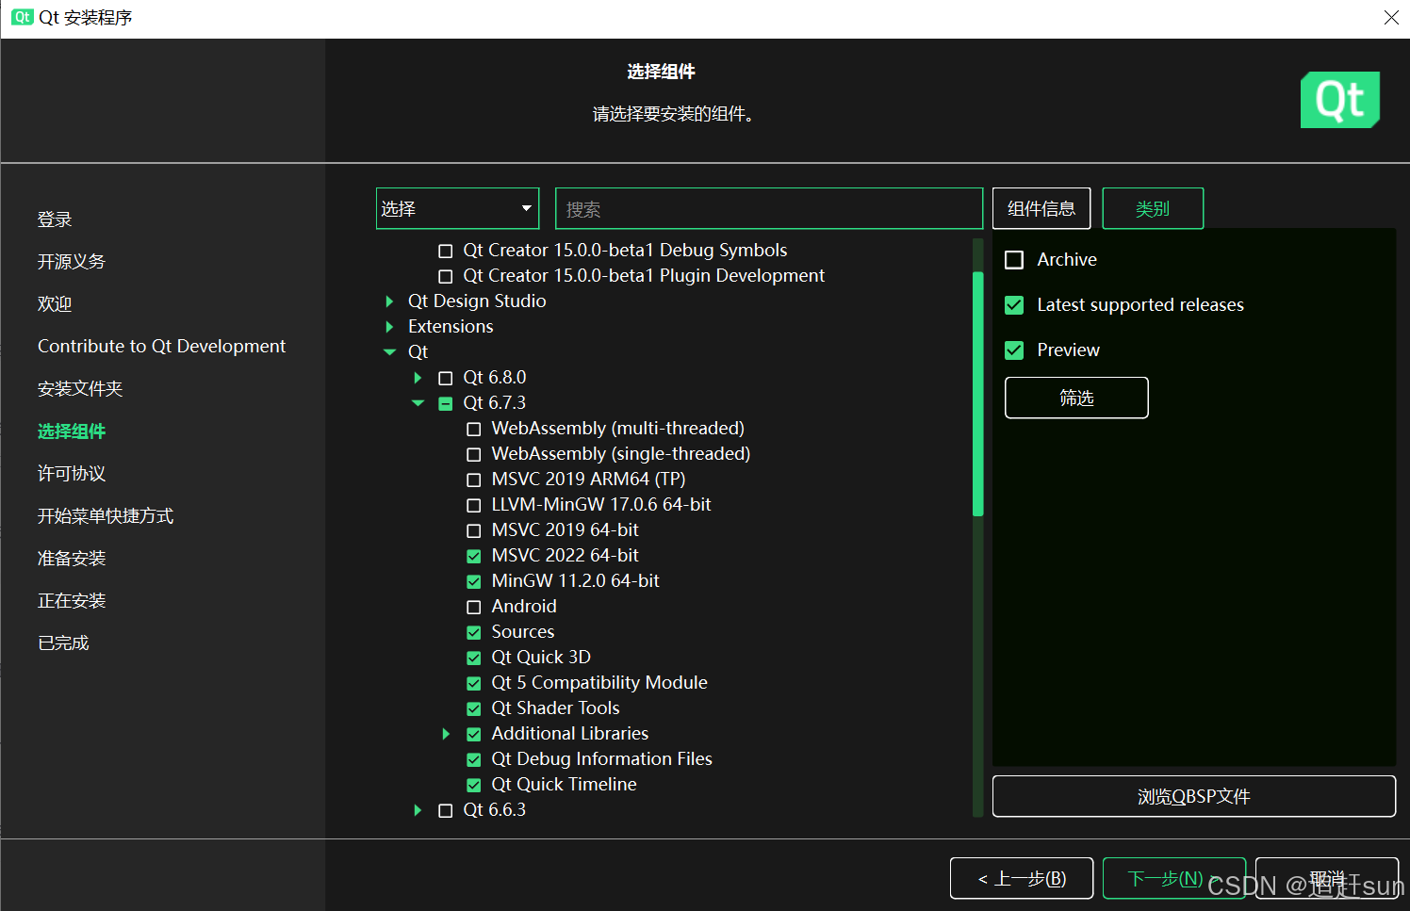The image size is (1410, 911).
Task: Click the Qt icon in the title bar
Action: [22, 17]
